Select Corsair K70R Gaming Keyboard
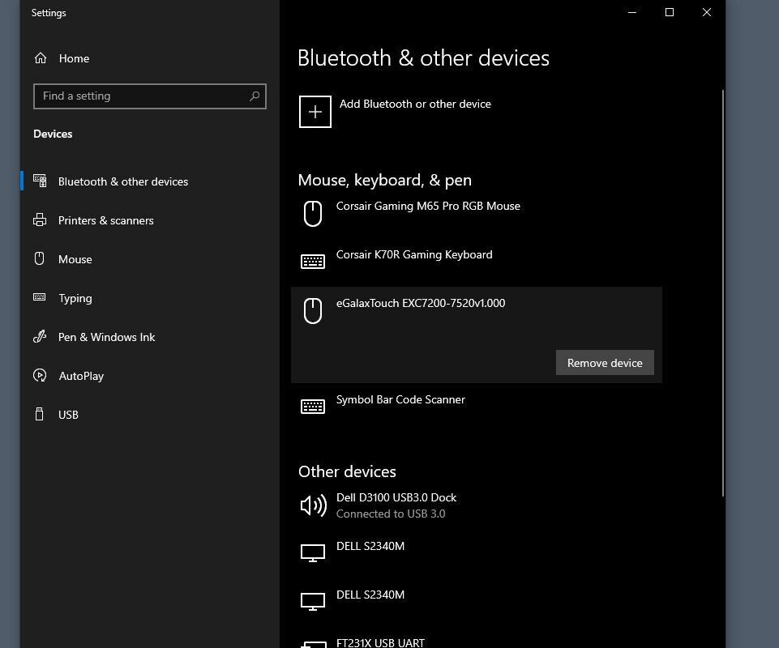 [x=414, y=254]
